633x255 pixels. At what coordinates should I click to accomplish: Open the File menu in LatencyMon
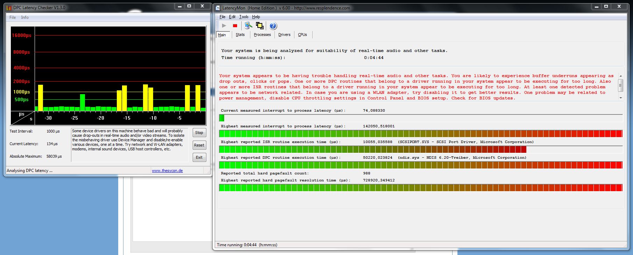pos(222,17)
